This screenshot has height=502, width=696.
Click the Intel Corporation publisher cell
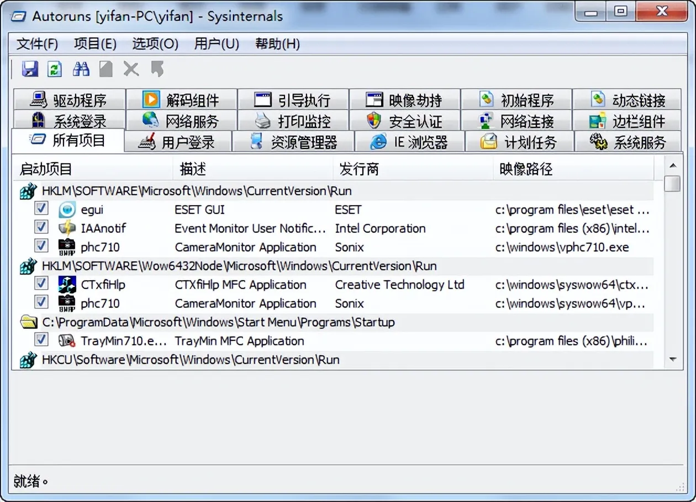coord(380,228)
